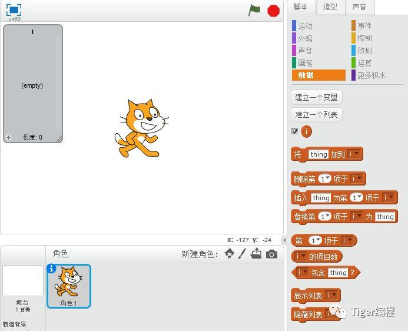Select the 数据 block category

tap(319, 75)
